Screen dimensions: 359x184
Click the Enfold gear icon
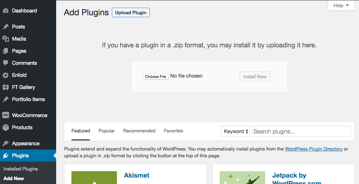6,75
